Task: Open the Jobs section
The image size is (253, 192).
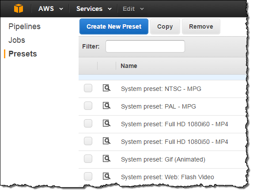Action: (17, 40)
